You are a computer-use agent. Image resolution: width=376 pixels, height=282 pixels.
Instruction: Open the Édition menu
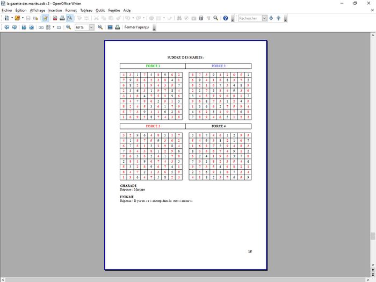(21, 10)
